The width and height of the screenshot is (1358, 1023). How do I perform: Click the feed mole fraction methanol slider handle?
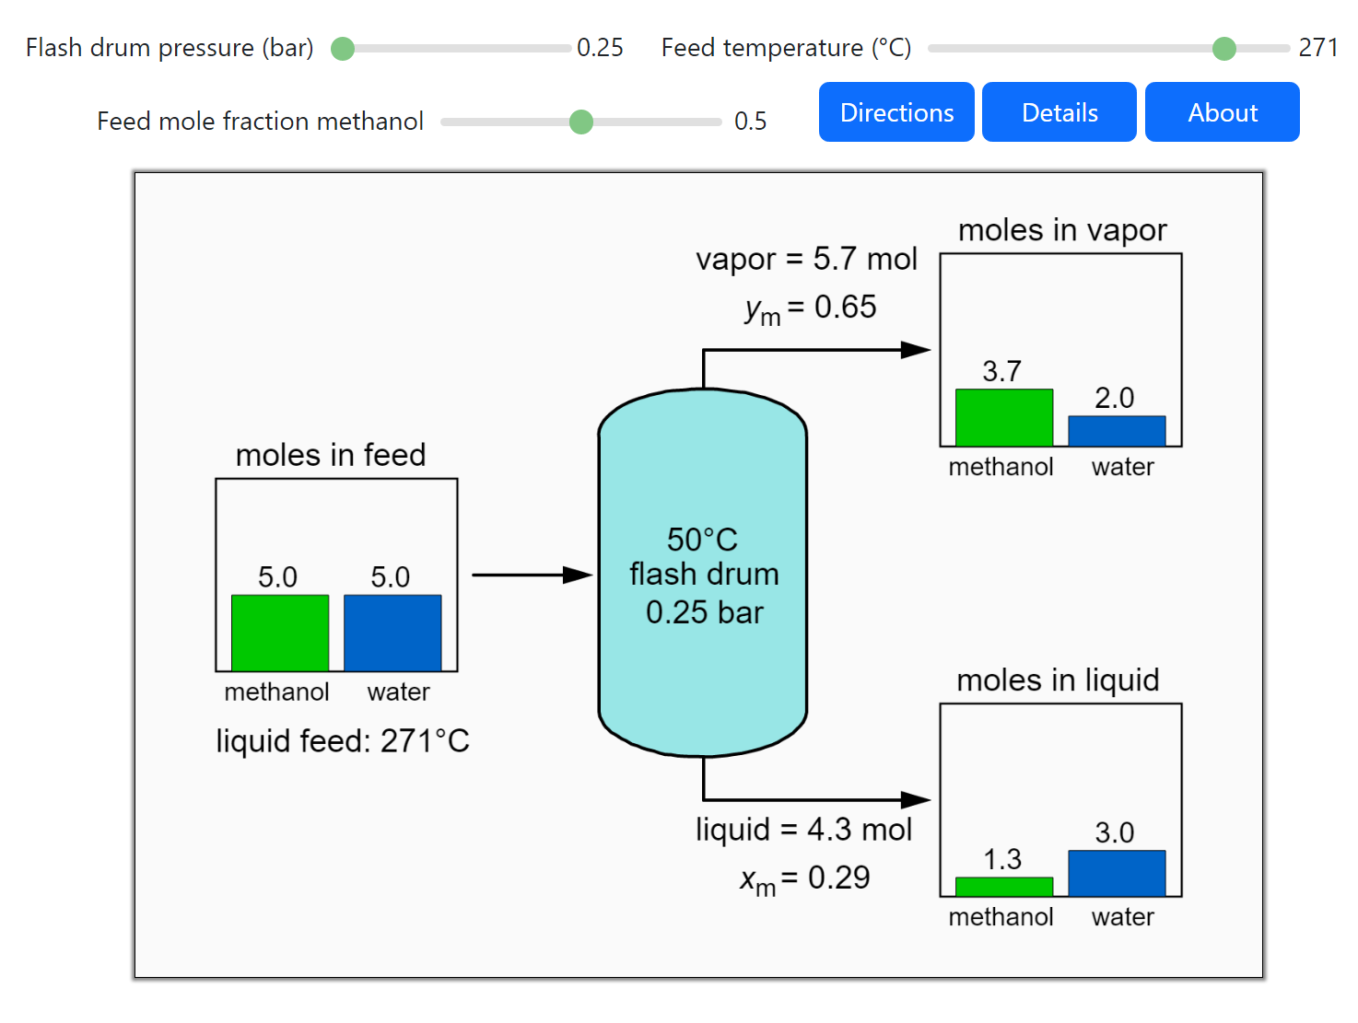(581, 122)
